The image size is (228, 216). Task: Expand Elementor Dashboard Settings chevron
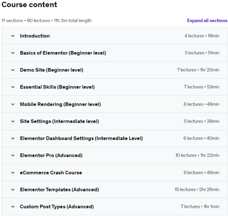pyautogui.click(x=13, y=138)
